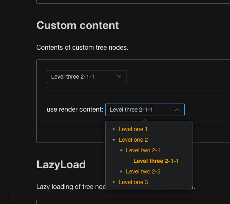Viewport: 230px width, 204px height.
Task: Click the Custom content heading
Action: coord(77,25)
